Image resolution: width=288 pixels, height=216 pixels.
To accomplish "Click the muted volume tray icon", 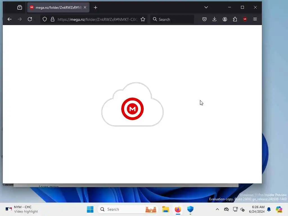I will point(242,209).
